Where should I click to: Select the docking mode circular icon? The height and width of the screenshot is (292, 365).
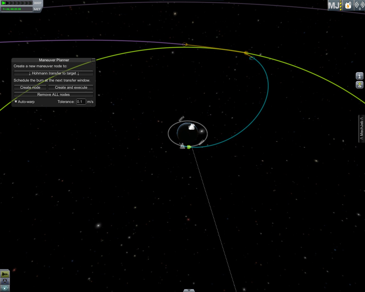click(x=5, y=281)
